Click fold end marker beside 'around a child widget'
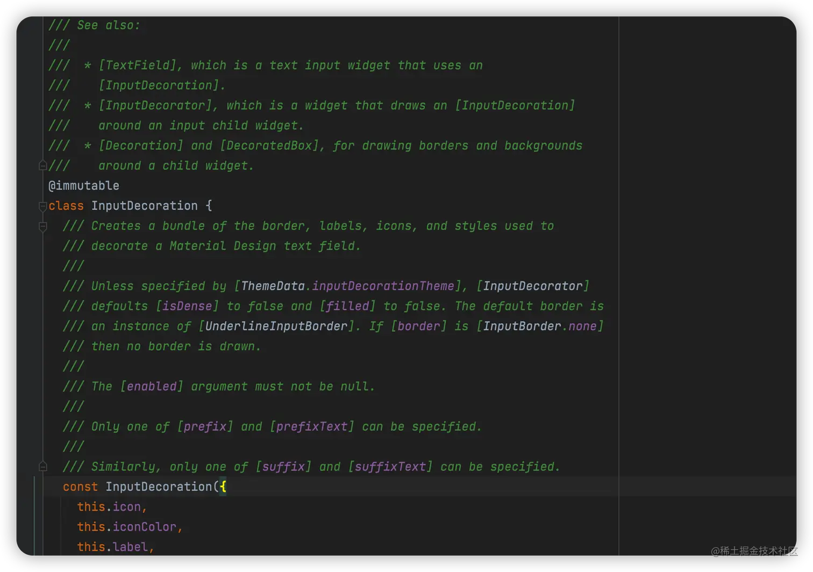 pos(43,166)
